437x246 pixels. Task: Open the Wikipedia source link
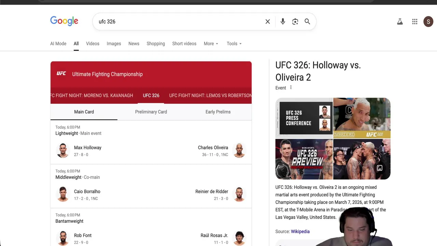[300, 231]
